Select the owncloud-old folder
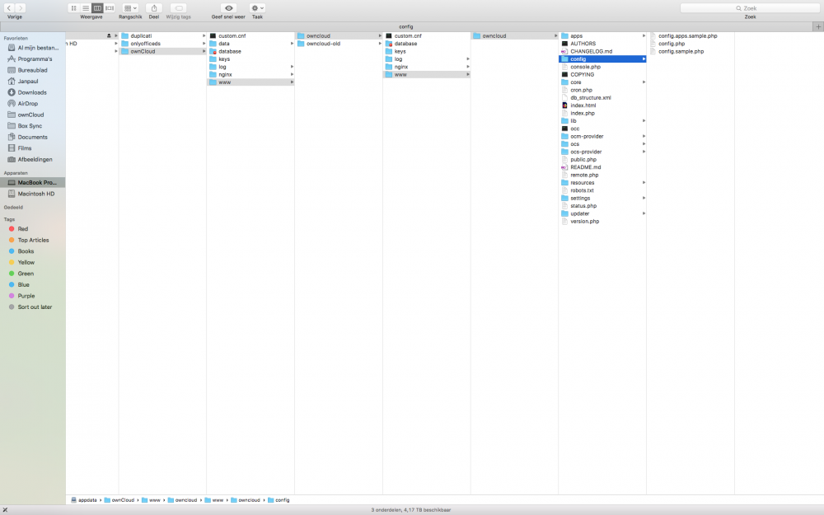The width and height of the screenshot is (824, 515). click(x=339, y=44)
